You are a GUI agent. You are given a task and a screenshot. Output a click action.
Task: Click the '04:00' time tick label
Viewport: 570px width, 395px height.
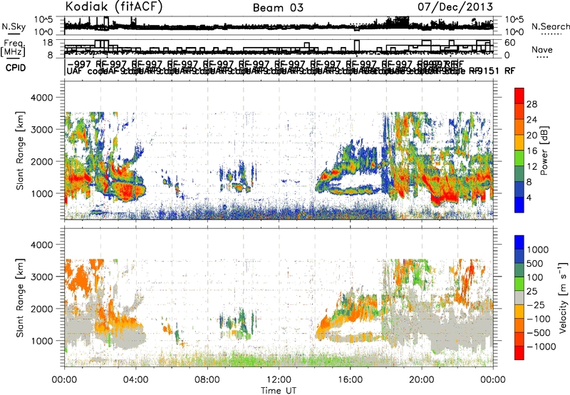[x=135, y=380]
